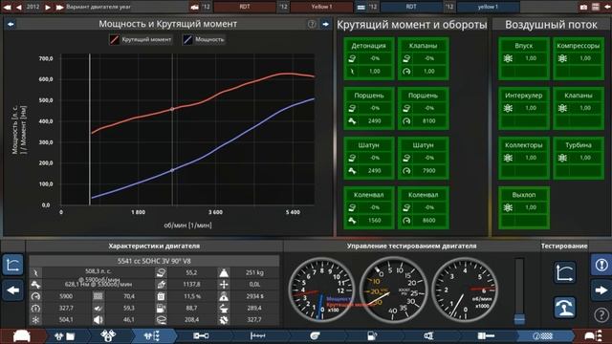Open the top-end camshaft tab
This screenshot has height=344, width=612.
tap(257, 335)
